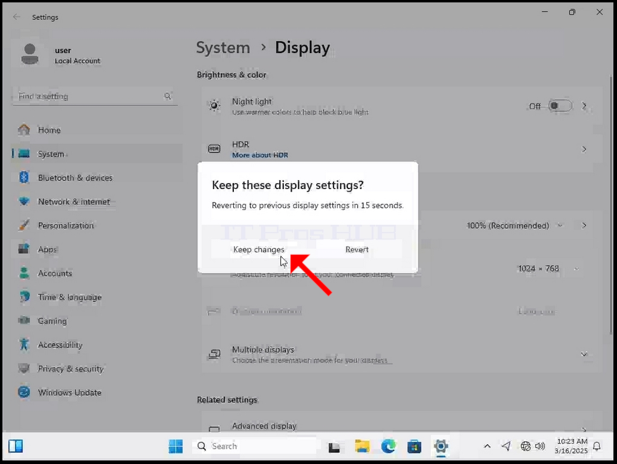Expand the Multiple displays section
The width and height of the screenshot is (617, 464).
coord(584,354)
